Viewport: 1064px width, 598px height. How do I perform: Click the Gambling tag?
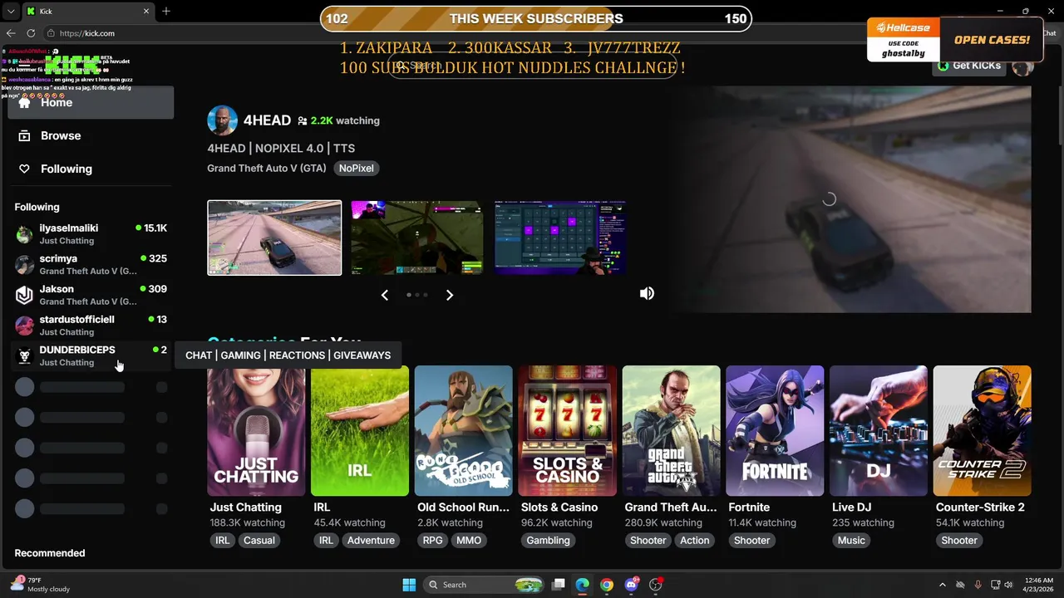pyautogui.click(x=549, y=540)
